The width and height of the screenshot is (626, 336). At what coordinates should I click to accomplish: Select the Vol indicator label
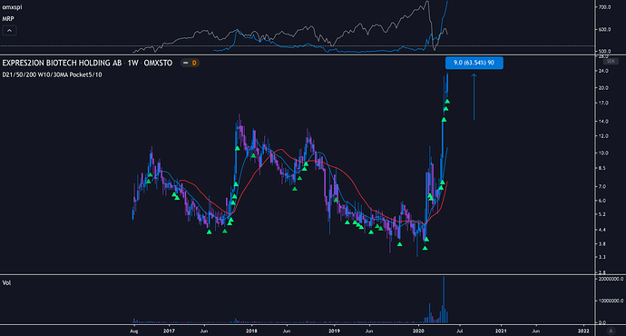6,282
